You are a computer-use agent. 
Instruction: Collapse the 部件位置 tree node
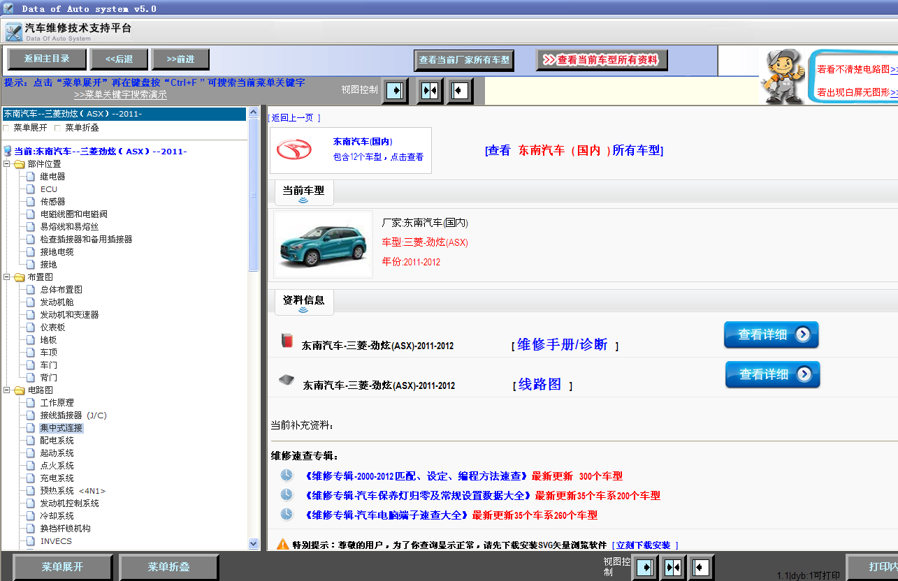click(7, 164)
